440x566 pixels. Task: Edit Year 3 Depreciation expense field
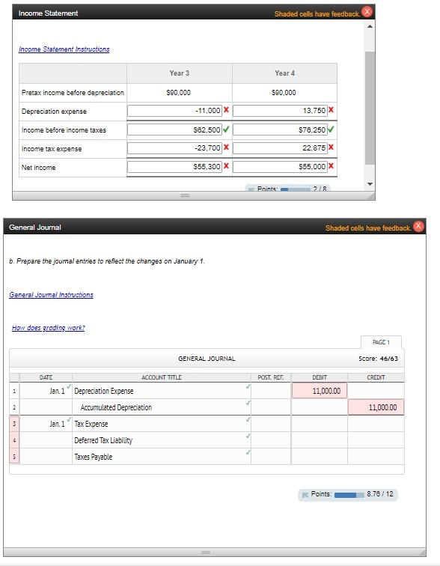click(x=174, y=111)
